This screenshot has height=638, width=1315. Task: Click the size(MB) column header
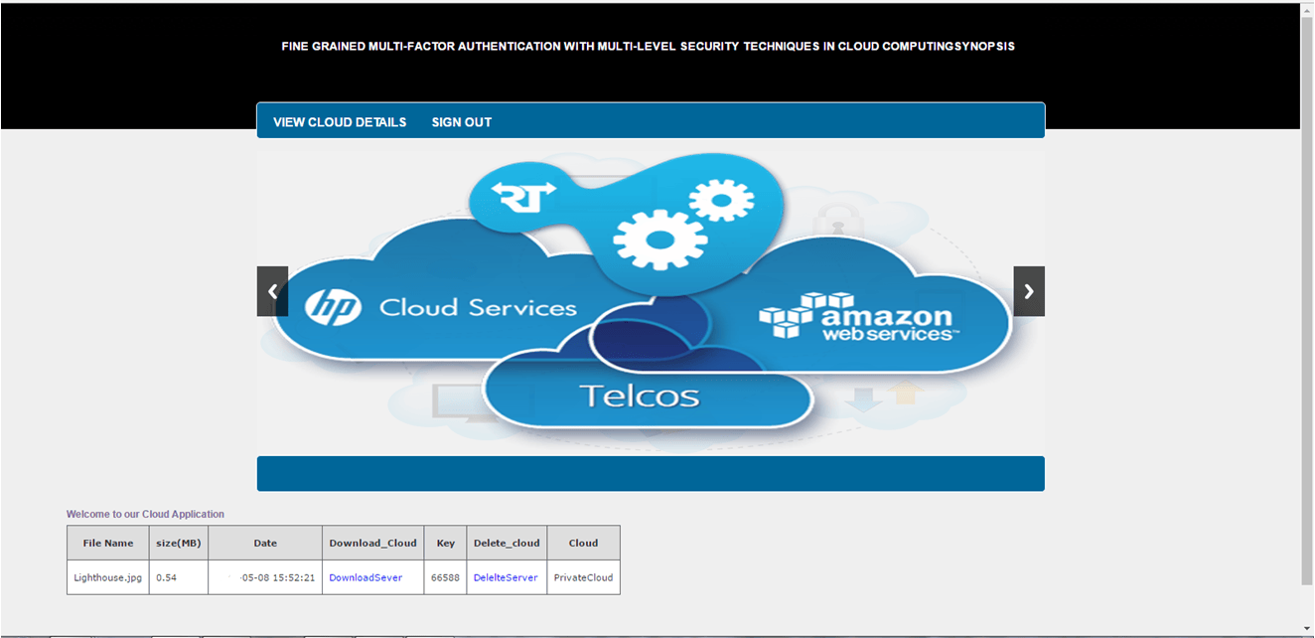point(179,543)
